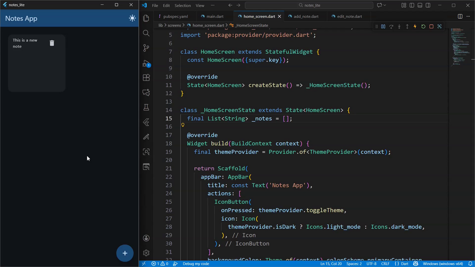Trigger Flutter Hot Reload lightning bolt
Image resolution: width=475 pixels, height=267 pixels.
pyautogui.click(x=415, y=26)
